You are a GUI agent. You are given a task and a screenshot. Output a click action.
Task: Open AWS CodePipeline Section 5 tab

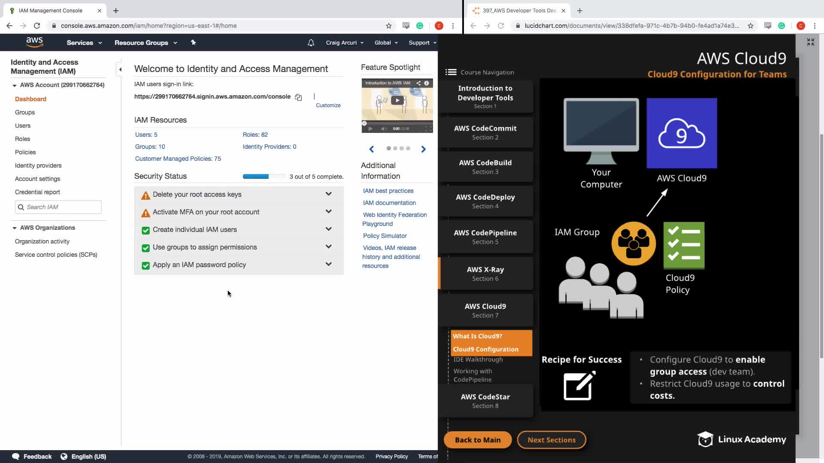[485, 237]
